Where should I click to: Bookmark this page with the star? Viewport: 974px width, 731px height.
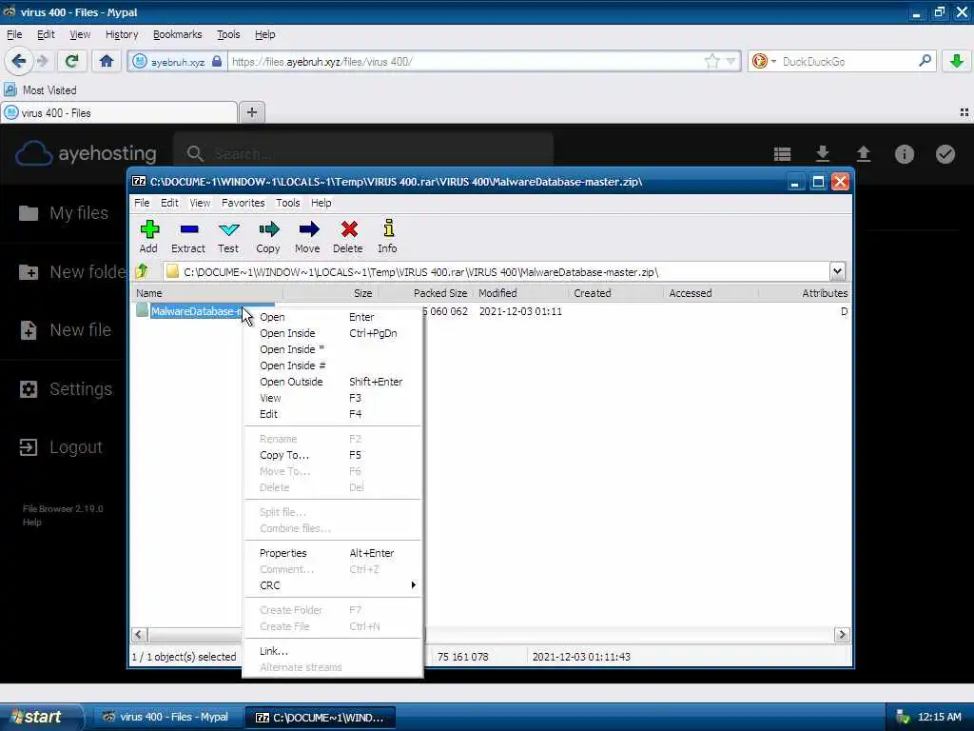coord(711,61)
